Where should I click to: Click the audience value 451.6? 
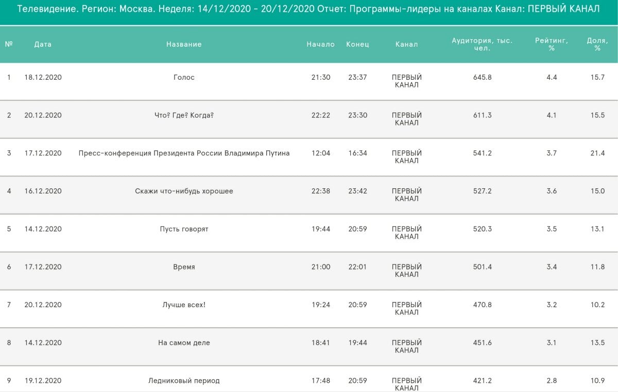pos(483,343)
